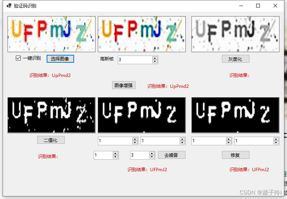Click down arrow of second field under repaired image
287x199 pixels.
click(x=276, y=143)
